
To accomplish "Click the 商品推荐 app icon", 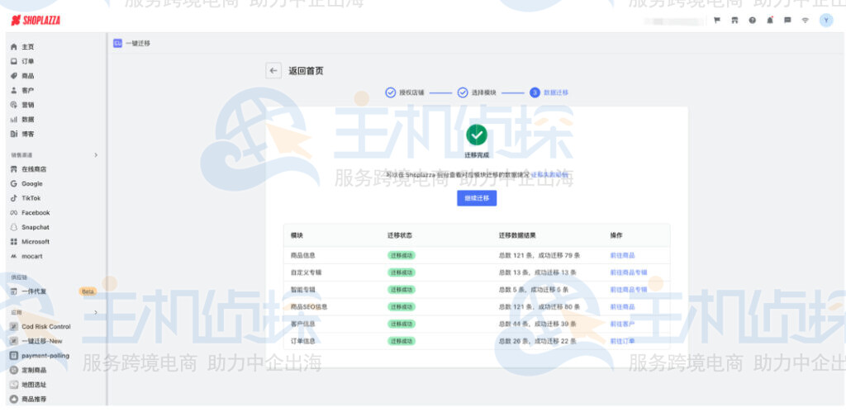I will coord(15,400).
